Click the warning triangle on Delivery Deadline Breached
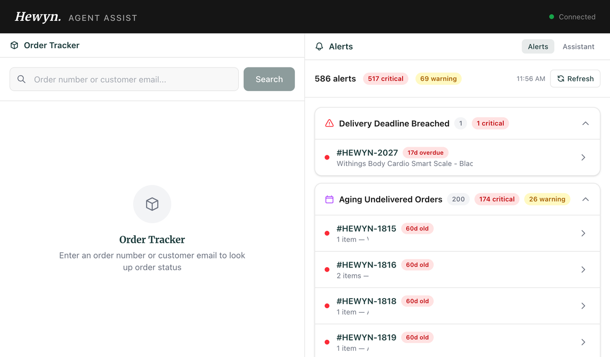Screen dimensions: 610x357 coord(328,123)
